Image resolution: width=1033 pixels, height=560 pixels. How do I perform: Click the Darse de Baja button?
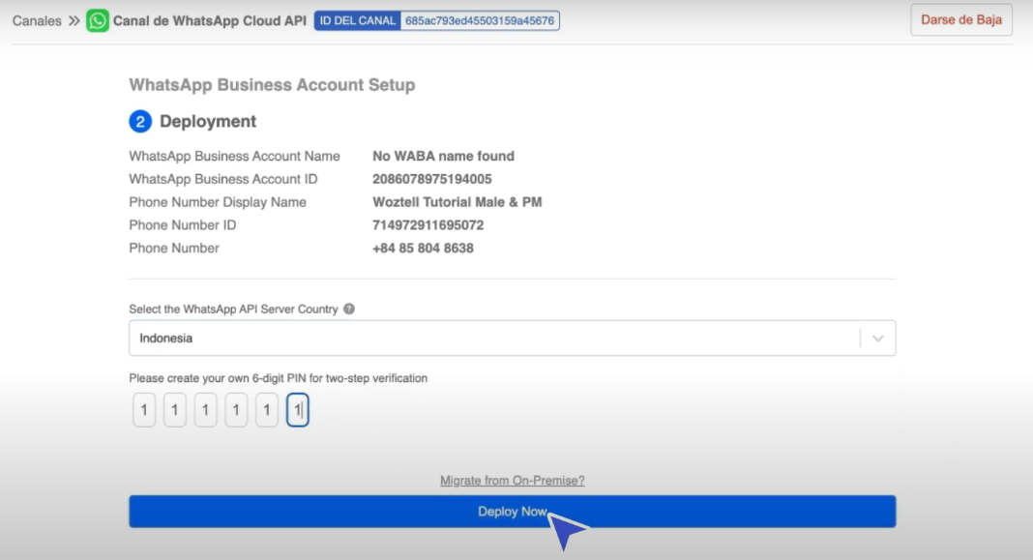(961, 19)
